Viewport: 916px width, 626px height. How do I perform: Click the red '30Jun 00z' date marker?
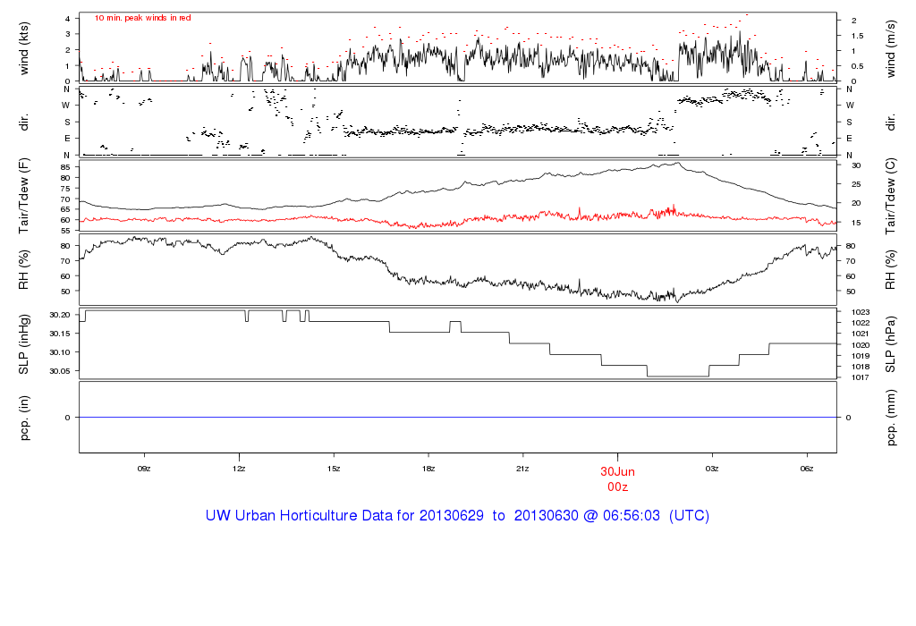[x=617, y=478]
